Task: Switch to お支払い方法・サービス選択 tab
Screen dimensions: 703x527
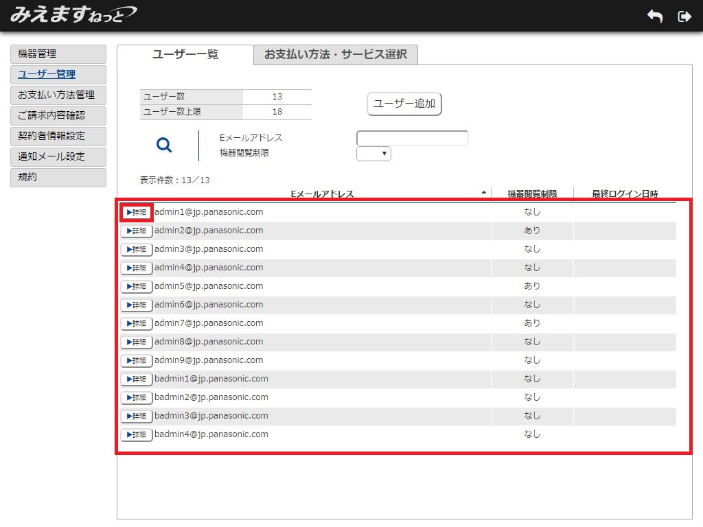Action: click(x=335, y=55)
